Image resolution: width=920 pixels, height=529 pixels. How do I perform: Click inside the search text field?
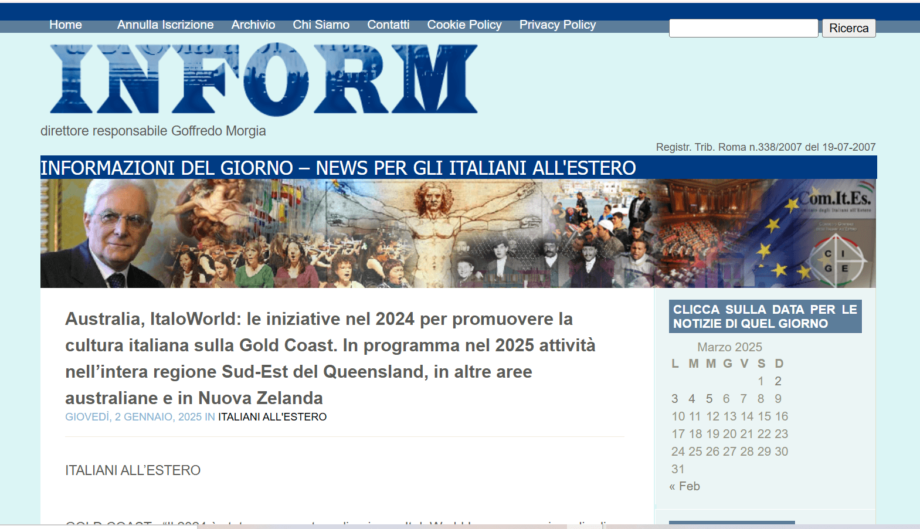(x=743, y=28)
